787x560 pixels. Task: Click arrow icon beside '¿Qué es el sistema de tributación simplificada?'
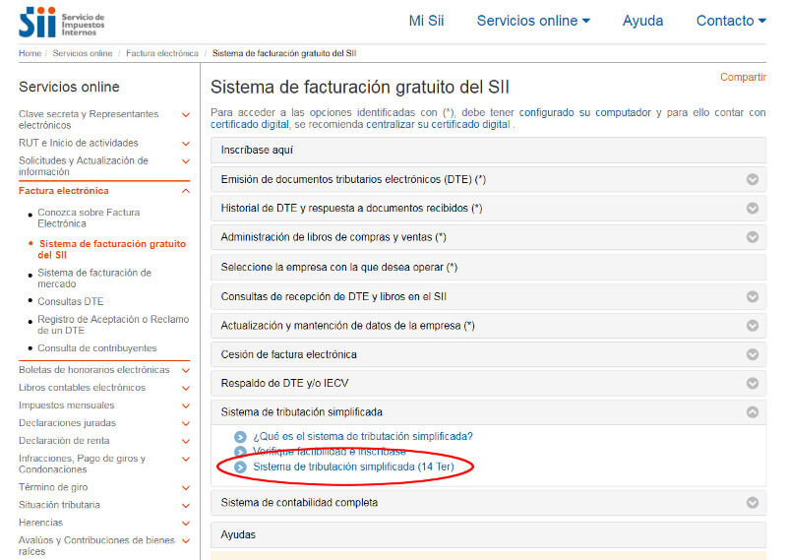pyautogui.click(x=240, y=437)
